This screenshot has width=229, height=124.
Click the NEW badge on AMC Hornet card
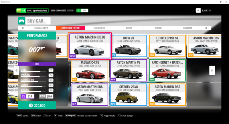coord(152,80)
